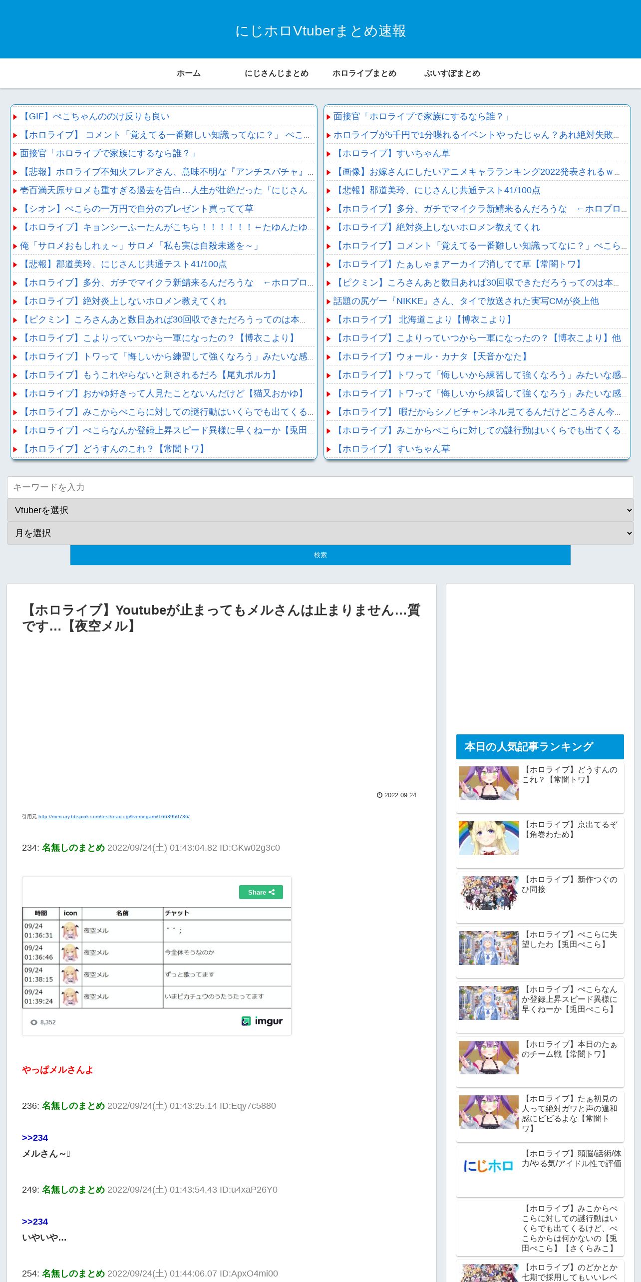Open the ホロライブまとめ menu item
Viewport: 641px width, 1282px height.
(x=364, y=73)
